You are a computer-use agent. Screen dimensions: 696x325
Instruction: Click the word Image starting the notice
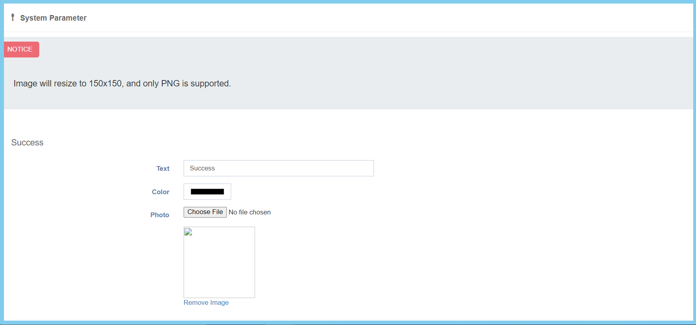coord(25,84)
